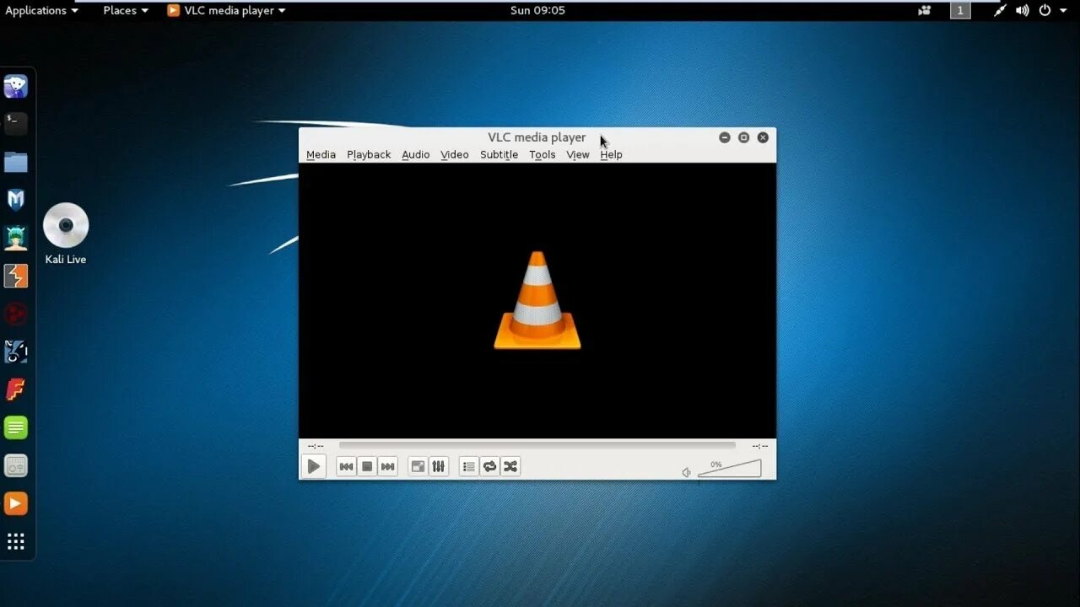Screen dimensions: 1080x607
Task: Open VLC media player app menu in top bar
Action: [226, 10]
